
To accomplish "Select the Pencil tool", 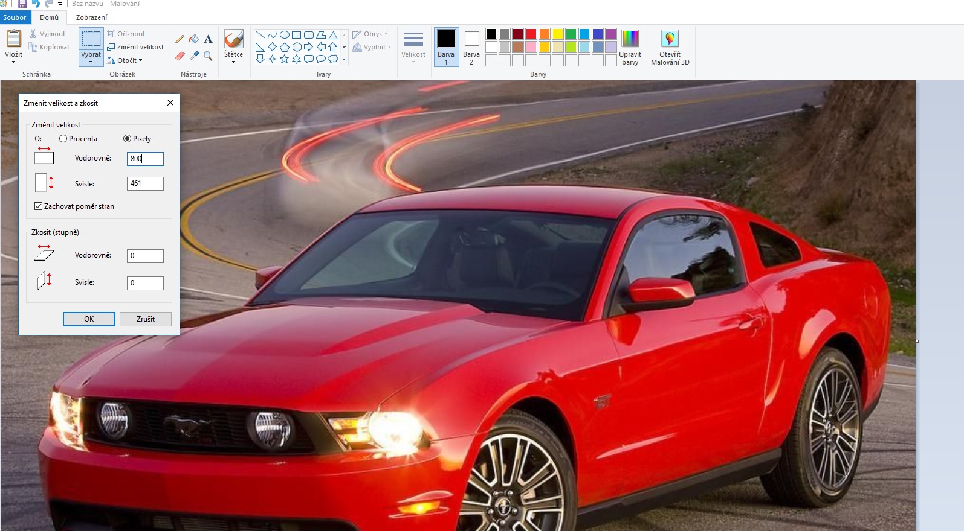I will (180, 39).
